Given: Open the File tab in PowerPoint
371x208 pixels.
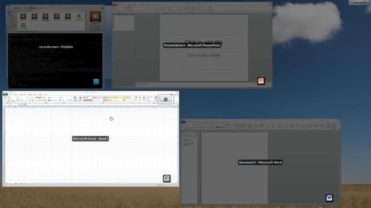Looking at the screenshot, I should pyautogui.click(x=115, y=5).
